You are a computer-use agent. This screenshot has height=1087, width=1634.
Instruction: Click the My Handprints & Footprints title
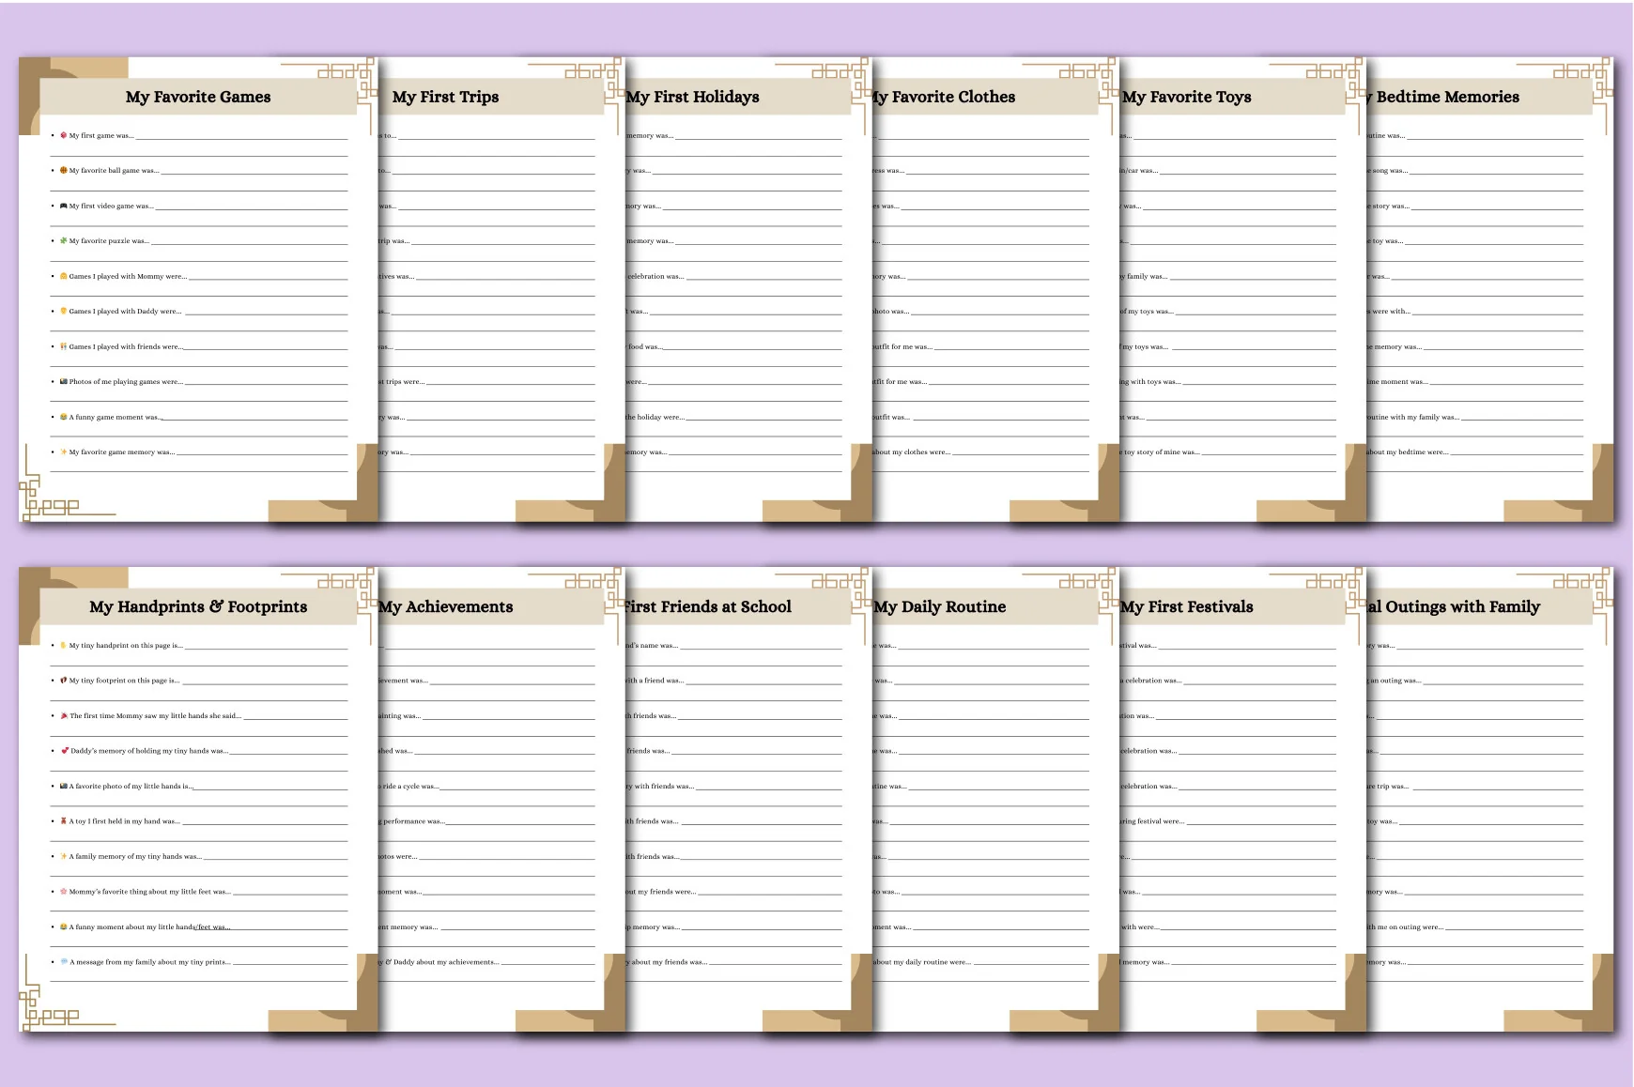click(198, 606)
